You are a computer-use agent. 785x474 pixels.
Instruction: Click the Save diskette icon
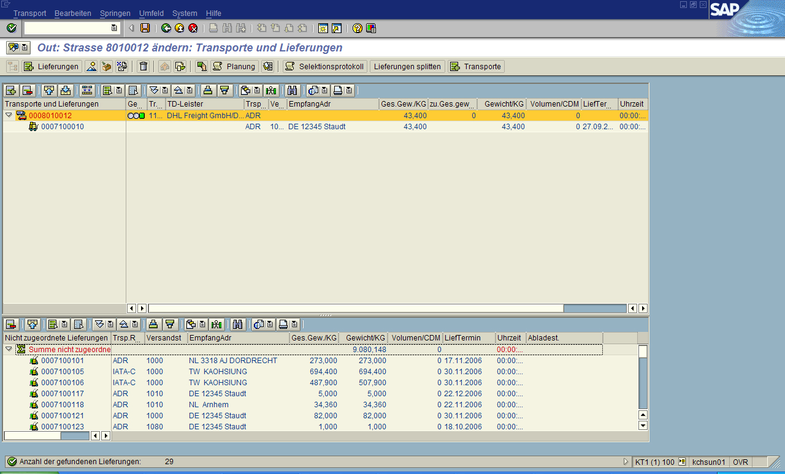[145, 28]
